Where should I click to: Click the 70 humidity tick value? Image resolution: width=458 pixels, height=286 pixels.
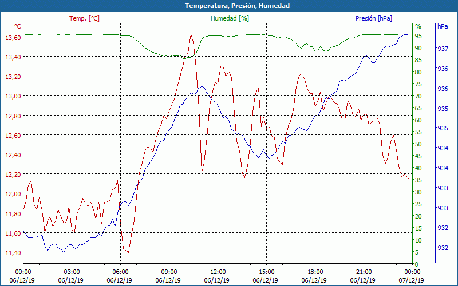tap(418, 96)
